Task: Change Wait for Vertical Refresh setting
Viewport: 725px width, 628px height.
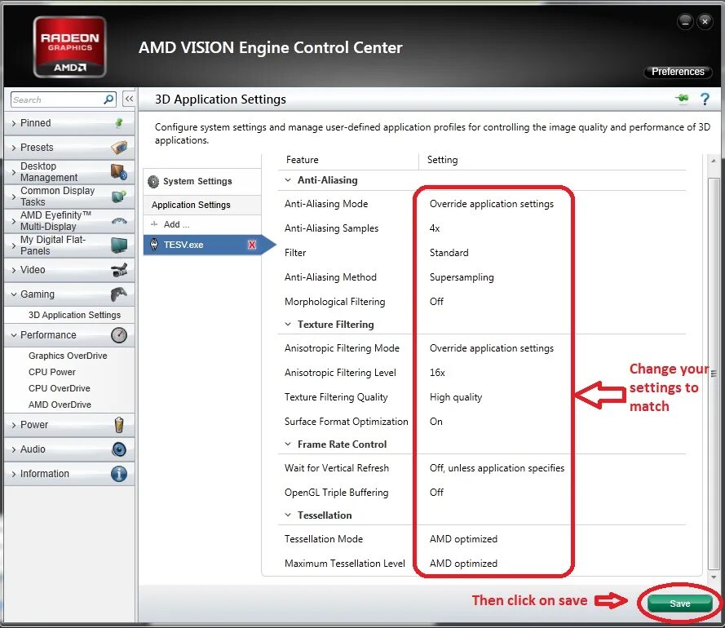Action: pyautogui.click(x=497, y=468)
